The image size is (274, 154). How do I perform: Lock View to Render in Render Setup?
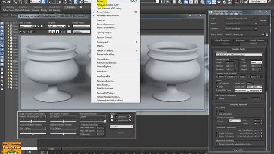pyautogui.click(x=267, y=35)
